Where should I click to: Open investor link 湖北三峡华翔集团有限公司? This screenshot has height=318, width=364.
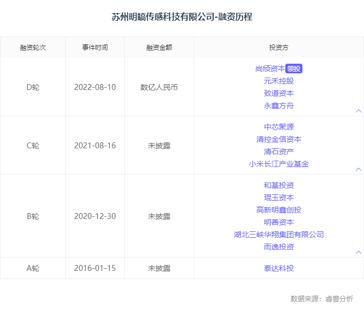(x=279, y=234)
